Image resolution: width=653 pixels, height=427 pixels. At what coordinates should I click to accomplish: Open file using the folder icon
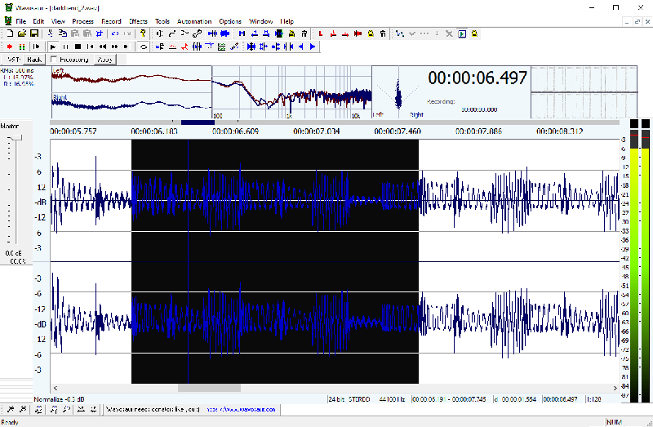pos(22,33)
